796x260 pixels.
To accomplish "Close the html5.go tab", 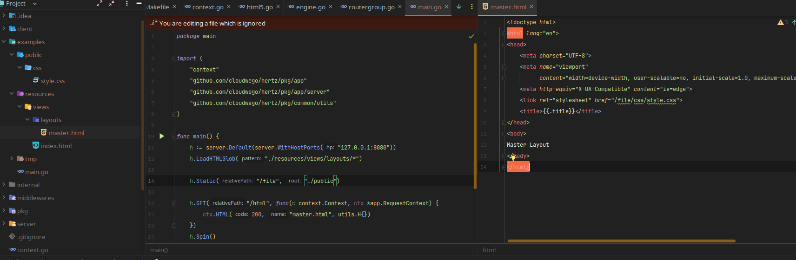I will pos(278,6).
